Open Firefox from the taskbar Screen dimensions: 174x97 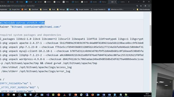92,95
